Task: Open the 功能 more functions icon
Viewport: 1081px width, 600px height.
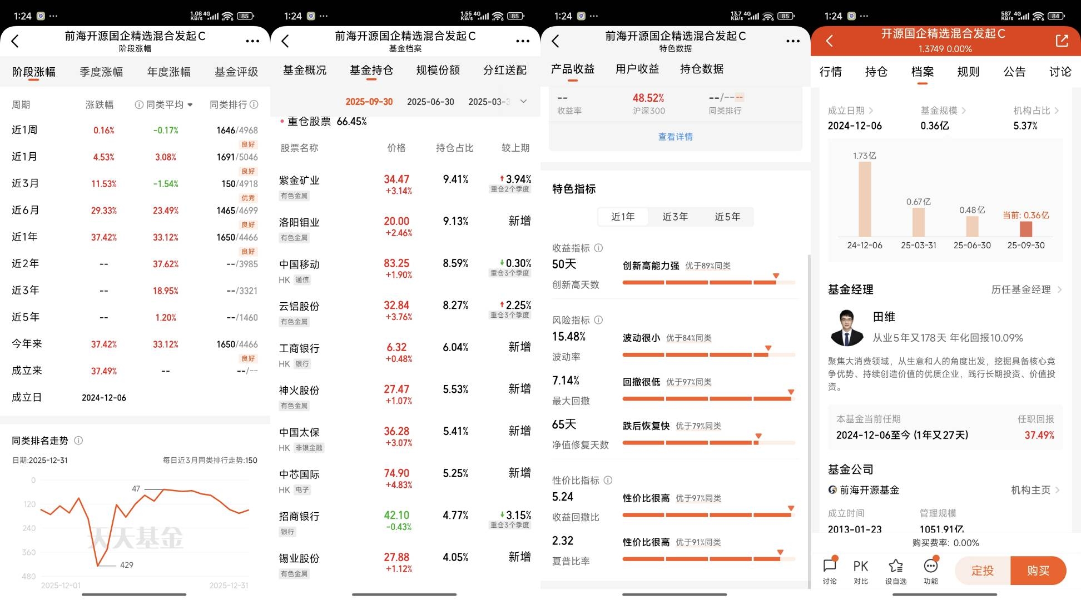Action: click(x=931, y=567)
